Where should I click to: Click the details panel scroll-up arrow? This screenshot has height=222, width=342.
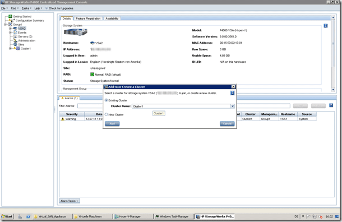[333, 18]
